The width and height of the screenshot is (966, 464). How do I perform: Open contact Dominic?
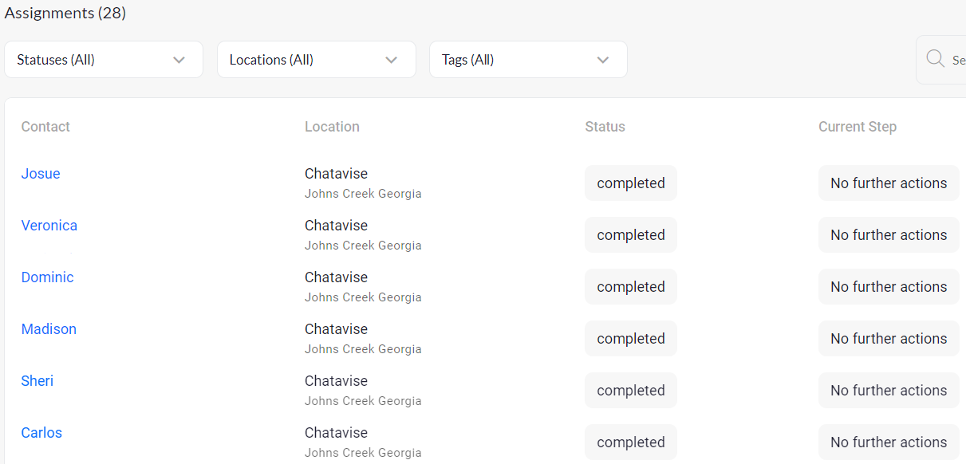pos(47,277)
